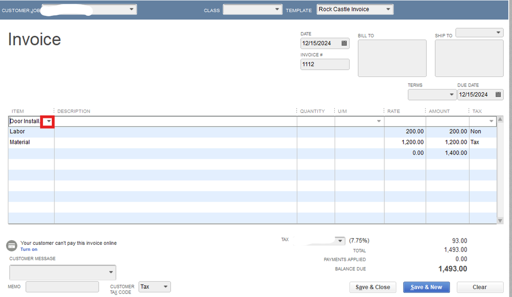
Task: Click the Turn on online payments link
Action: [29, 249]
